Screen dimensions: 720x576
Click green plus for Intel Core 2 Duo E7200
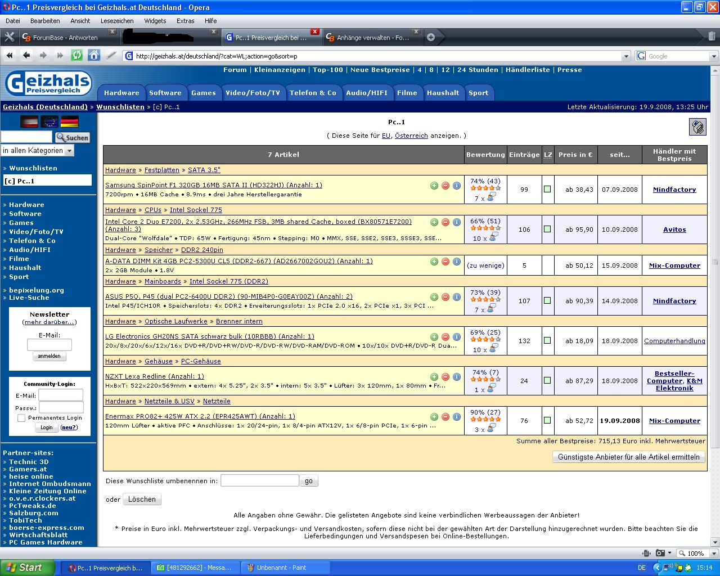pyautogui.click(x=434, y=222)
